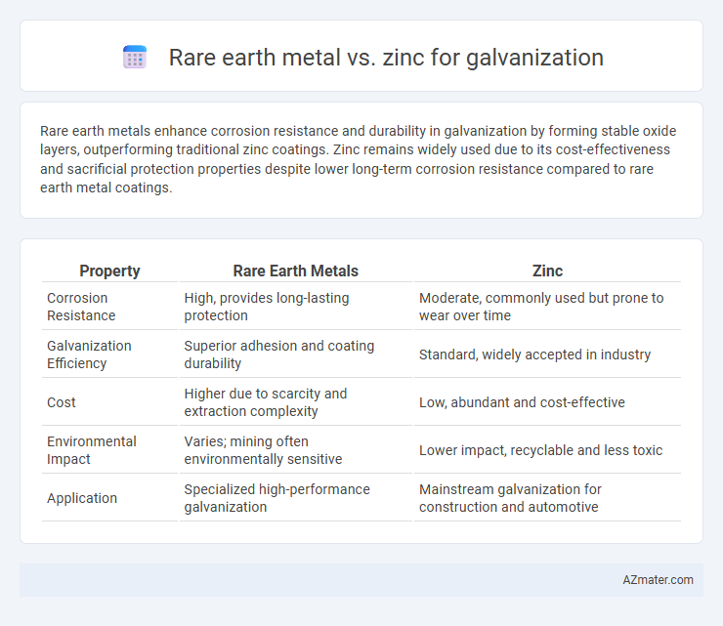Click the 'Property' column header
Image resolution: width=723 pixels, height=626 pixels.
[109, 271]
